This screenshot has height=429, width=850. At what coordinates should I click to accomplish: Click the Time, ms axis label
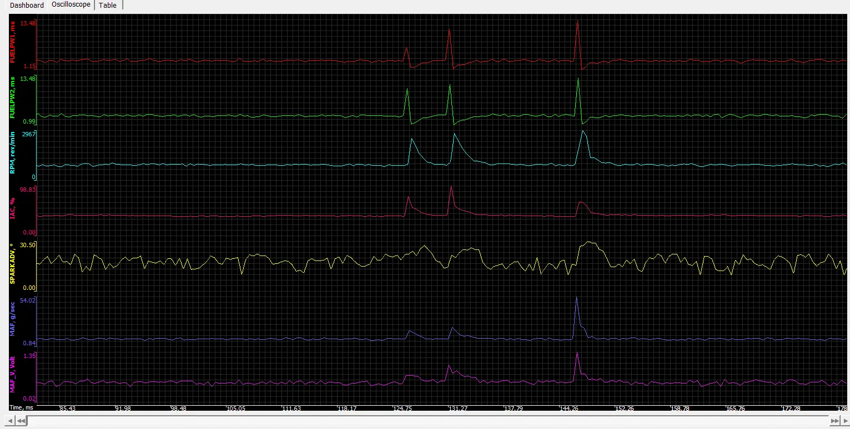(21, 407)
